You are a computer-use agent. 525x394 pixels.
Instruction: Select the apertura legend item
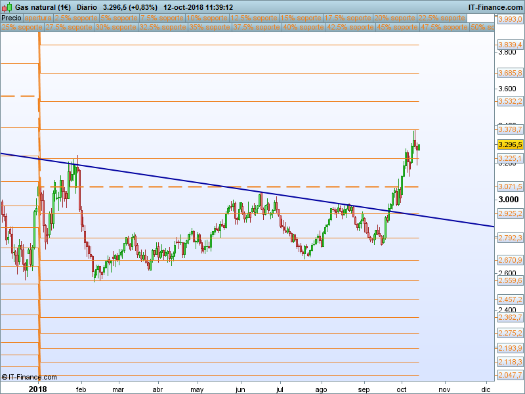(x=38, y=18)
